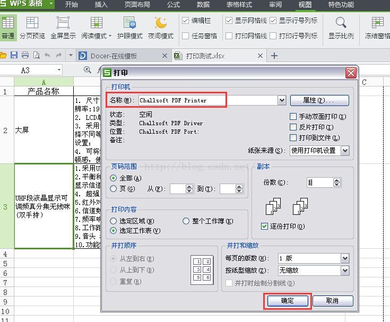
Task: Toggle 编辑栏 formula bar checkbox
Action: coord(185,20)
